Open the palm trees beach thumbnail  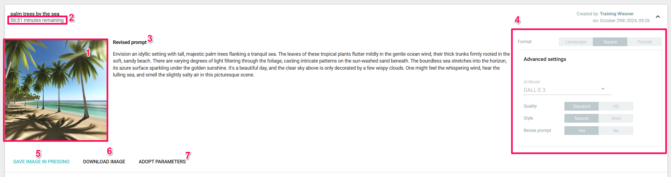click(x=56, y=90)
